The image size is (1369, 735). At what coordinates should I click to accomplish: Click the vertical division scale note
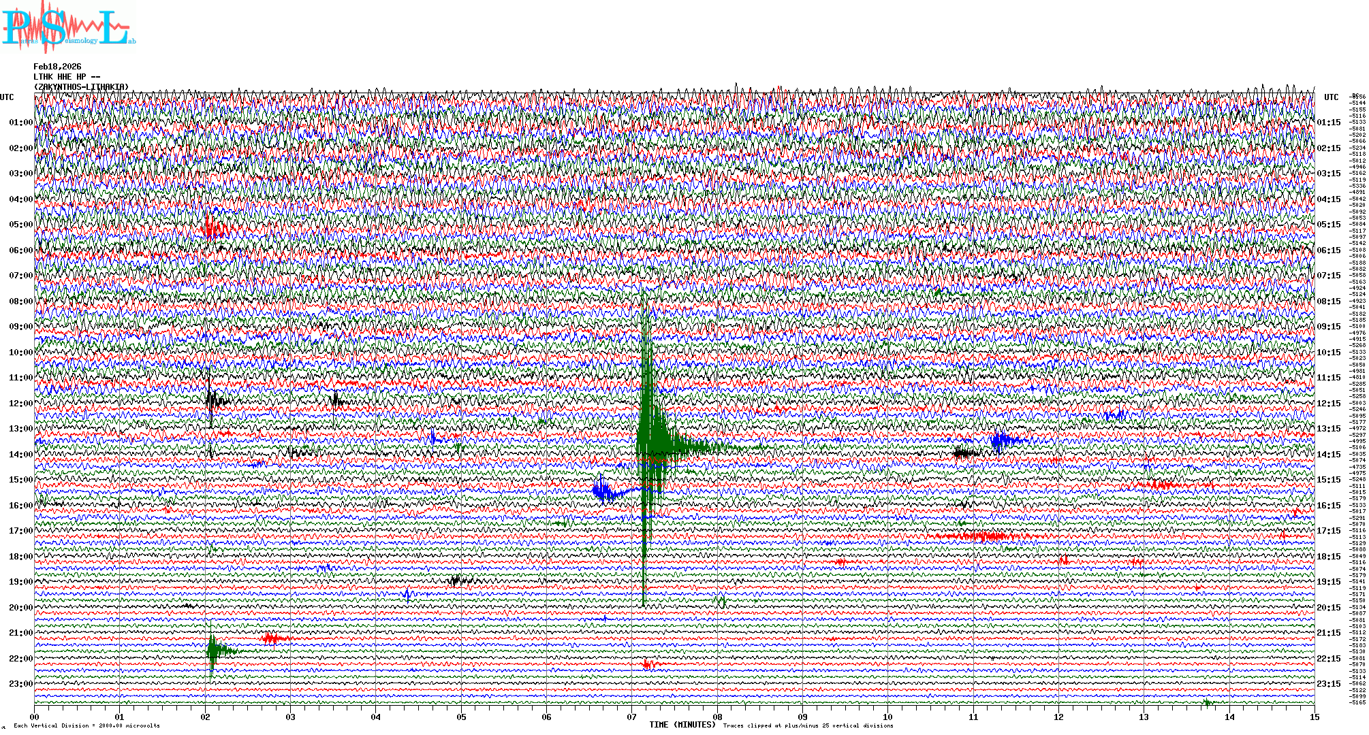(x=86, y=725)
